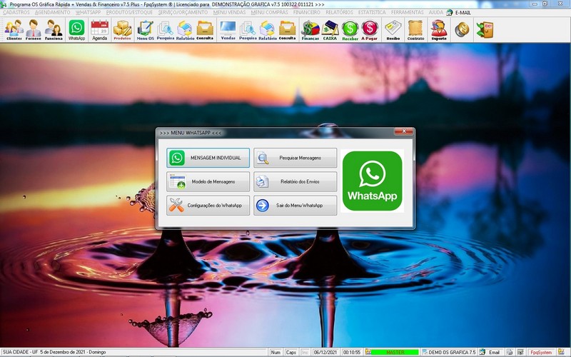The width and height of the screenshot is (571, 357).
Task: Click the WhatsApp icon in the toolbar
Action: pyautogui.click(x=76, y=30)
